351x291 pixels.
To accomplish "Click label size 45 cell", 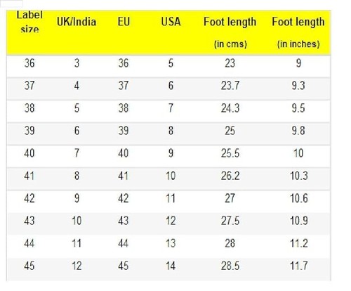I will click(x=29, y=266).
